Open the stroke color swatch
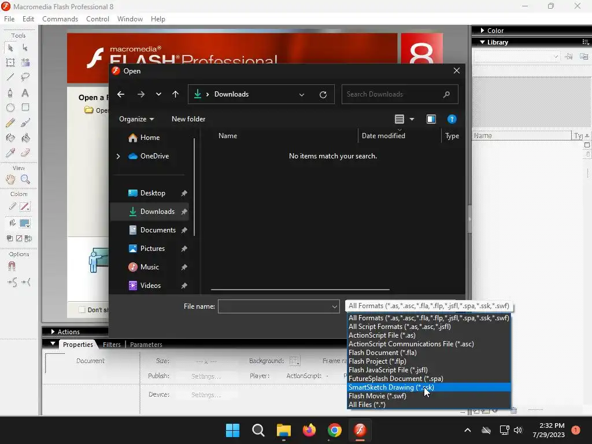The height and width of the screenshot is (444, 592). pyautogui.click(x=25, y=206)
